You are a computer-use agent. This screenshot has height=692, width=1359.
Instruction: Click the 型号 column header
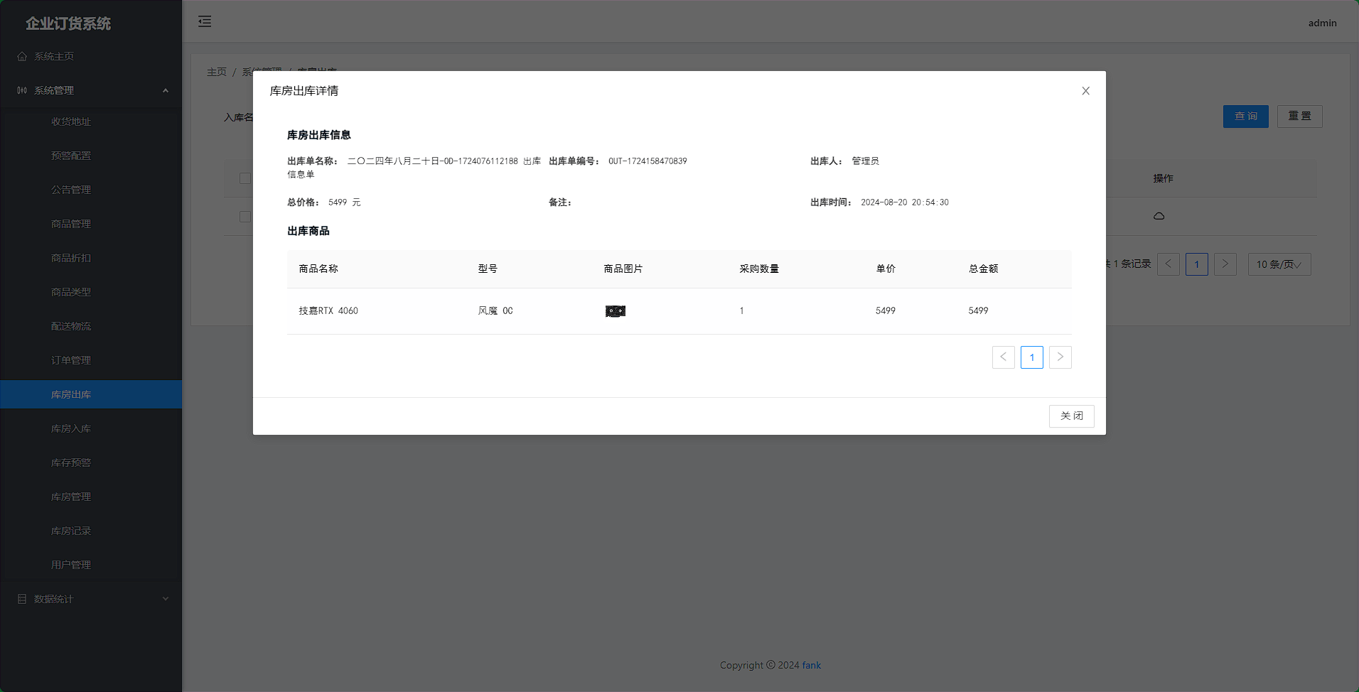pos(488,269)
